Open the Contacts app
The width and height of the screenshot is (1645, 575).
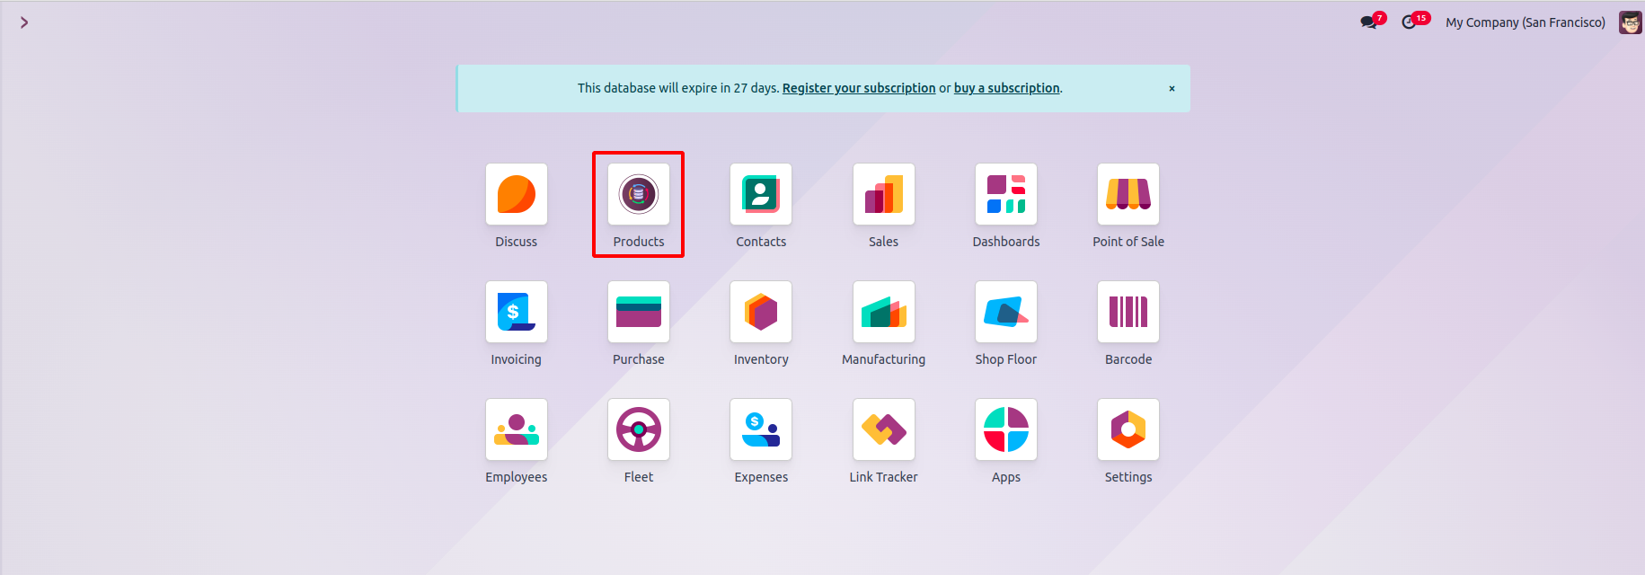tap(761, 194)
